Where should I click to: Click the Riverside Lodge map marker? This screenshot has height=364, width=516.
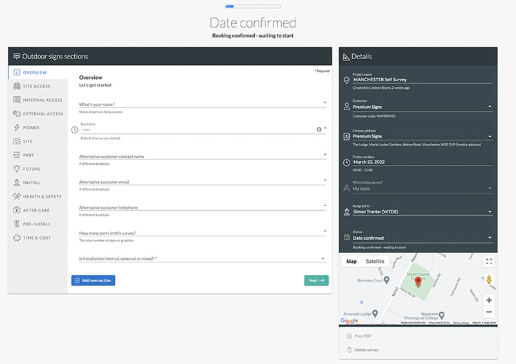[375, 313]
